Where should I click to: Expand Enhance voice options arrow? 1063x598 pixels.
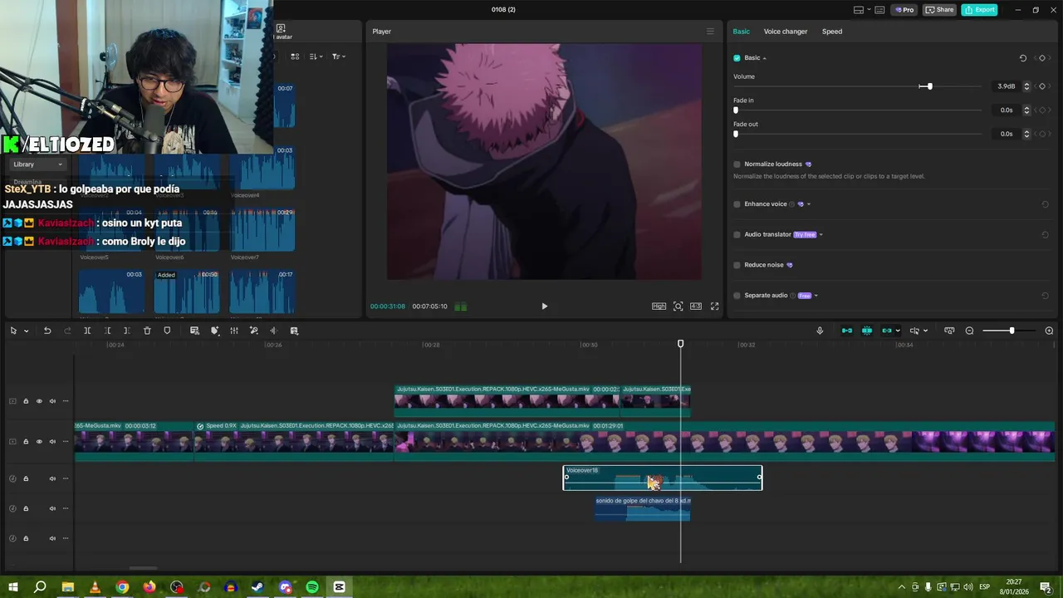[809, 204]
